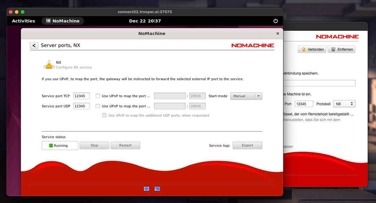Check 'Use UPnP to map additional UDP ports'
This screenshot has width=376, height=203.
pyautogui.click(x=104, y=115)
